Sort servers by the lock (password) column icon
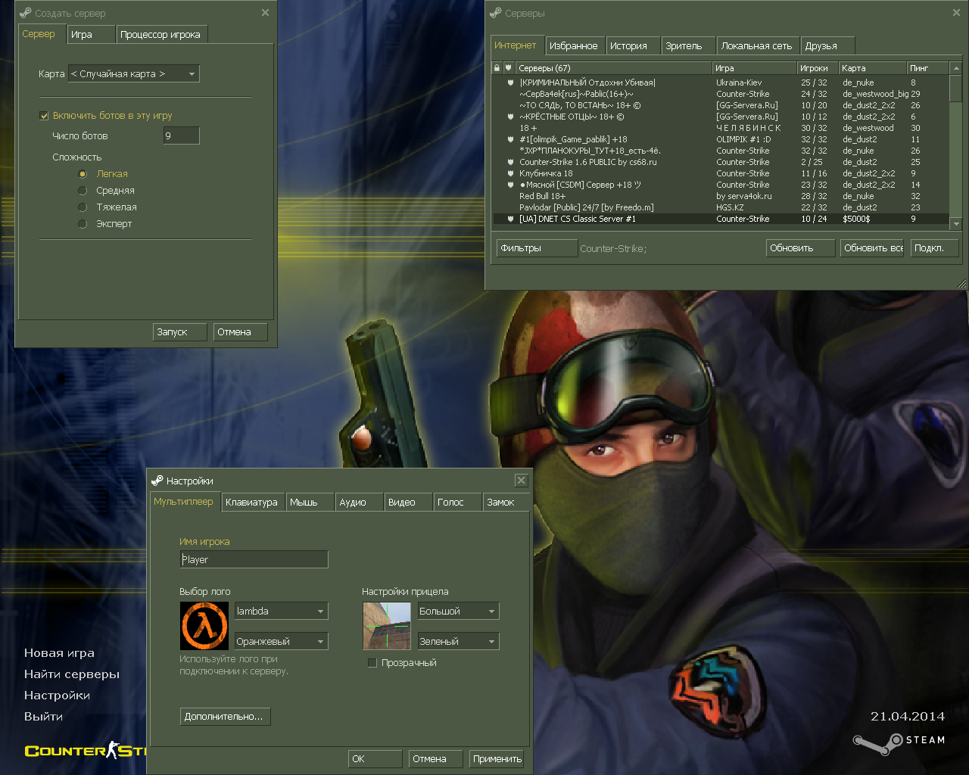The image size is (969, 775). [x=497, y=68]
